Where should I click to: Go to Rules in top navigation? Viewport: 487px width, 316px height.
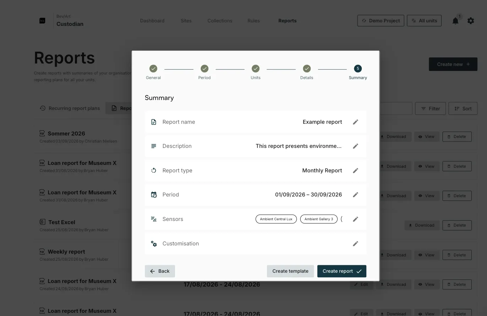(253, 21)
